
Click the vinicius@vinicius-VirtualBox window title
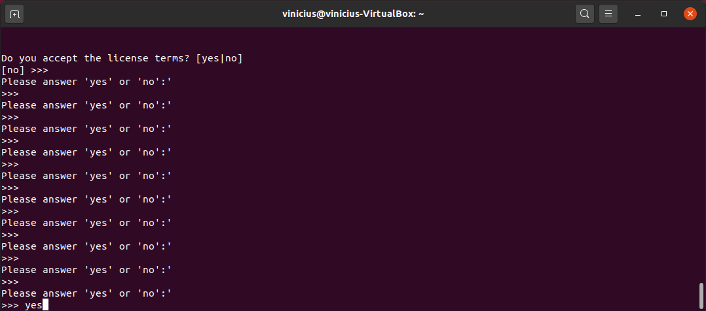click(x=353, y=14)
